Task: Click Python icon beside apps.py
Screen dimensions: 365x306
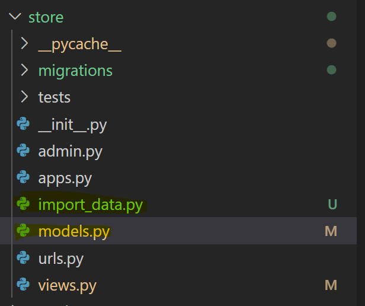Action: coord(24,178)
